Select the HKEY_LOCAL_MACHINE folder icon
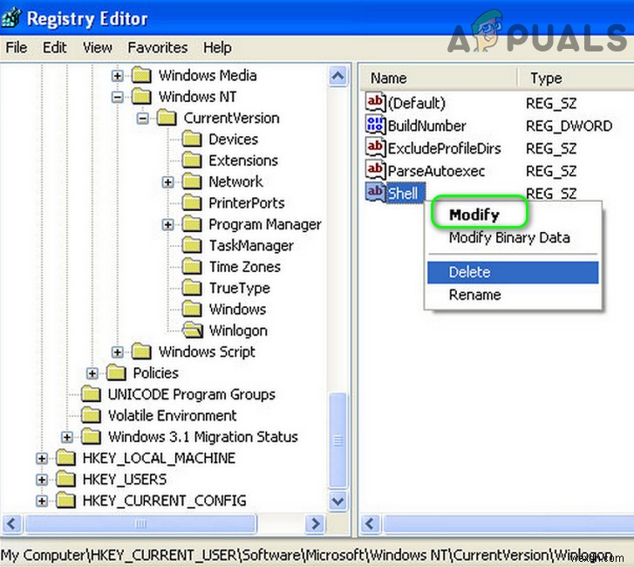Viewport: 634px width, 567px height. (66, 458)
